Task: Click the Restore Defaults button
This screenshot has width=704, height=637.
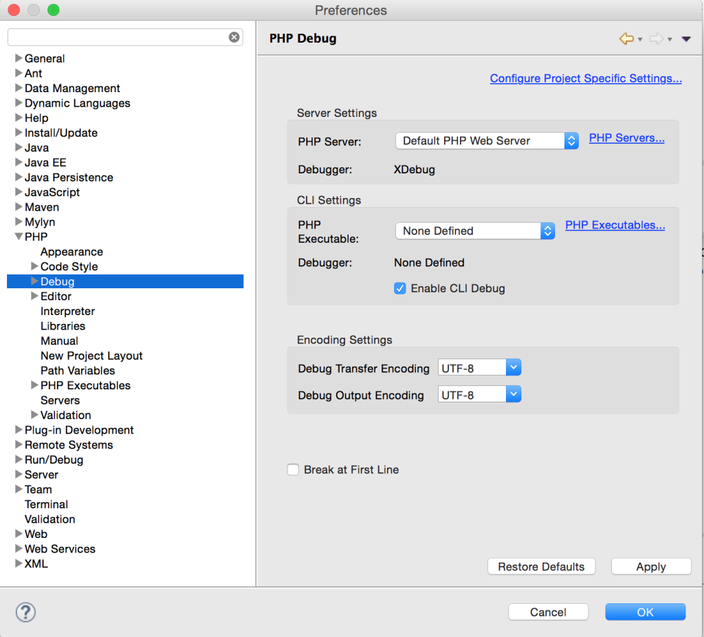Action: pos(541,567)
